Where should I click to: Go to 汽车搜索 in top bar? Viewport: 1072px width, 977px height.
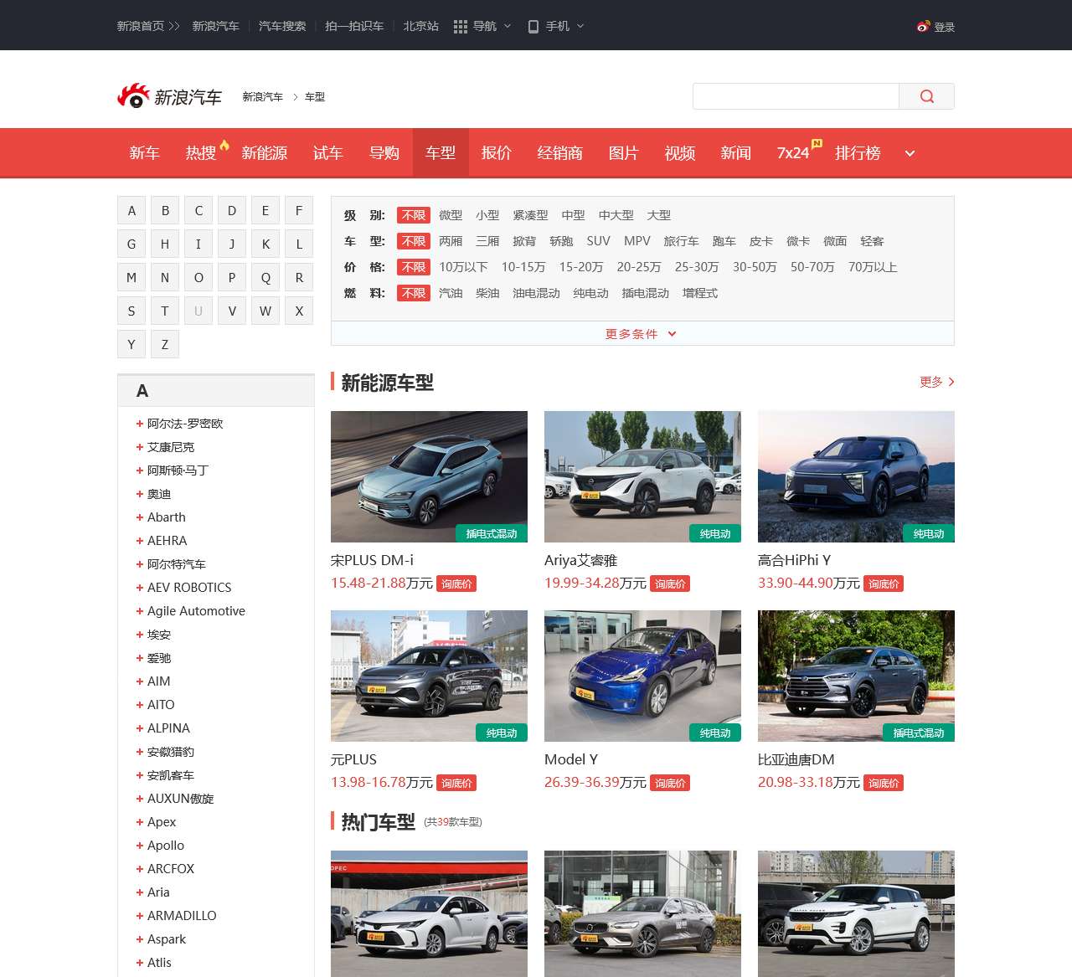pyautogui.click(x=282, y=27)
